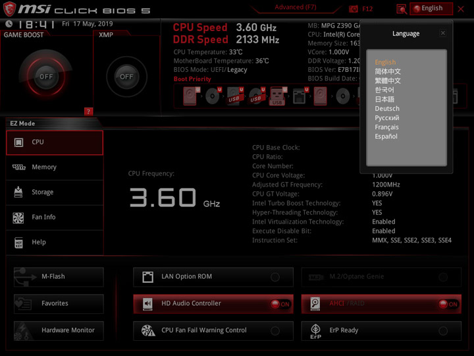The width and height of the screenshot is (474, 356).
Task: Enable the LAN Option ROM switch
Action: point(275,277)
